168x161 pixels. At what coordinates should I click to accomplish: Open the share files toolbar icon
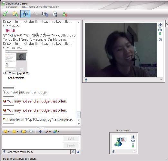(x=15, y=14)
